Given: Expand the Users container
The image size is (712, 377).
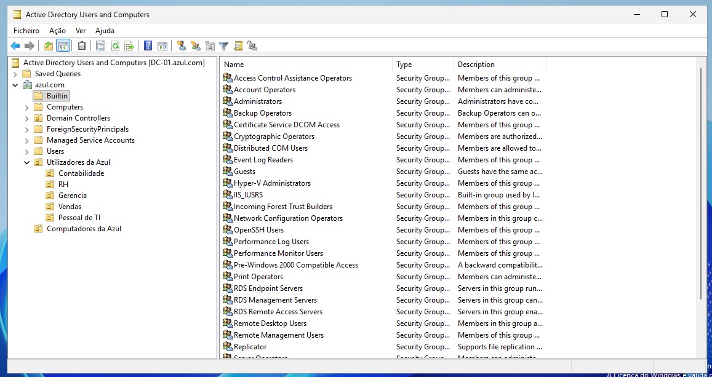Looking at the screenshot, I should click(27, 151).
